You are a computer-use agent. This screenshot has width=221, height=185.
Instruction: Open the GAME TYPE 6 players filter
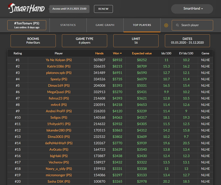pos(84,41)
